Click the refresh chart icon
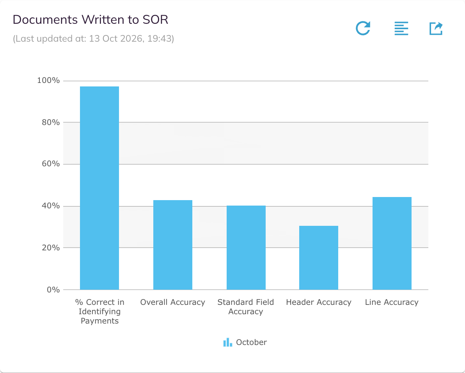 click(x=363, y=28)
